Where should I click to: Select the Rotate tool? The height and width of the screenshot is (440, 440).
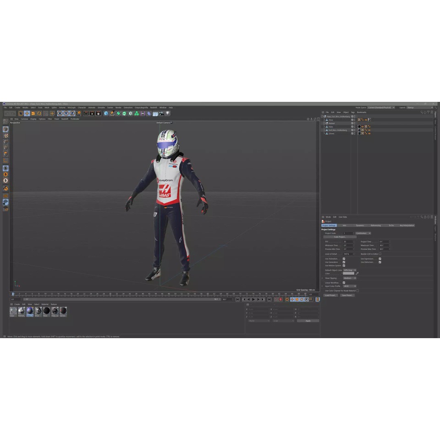pos(39,113)
